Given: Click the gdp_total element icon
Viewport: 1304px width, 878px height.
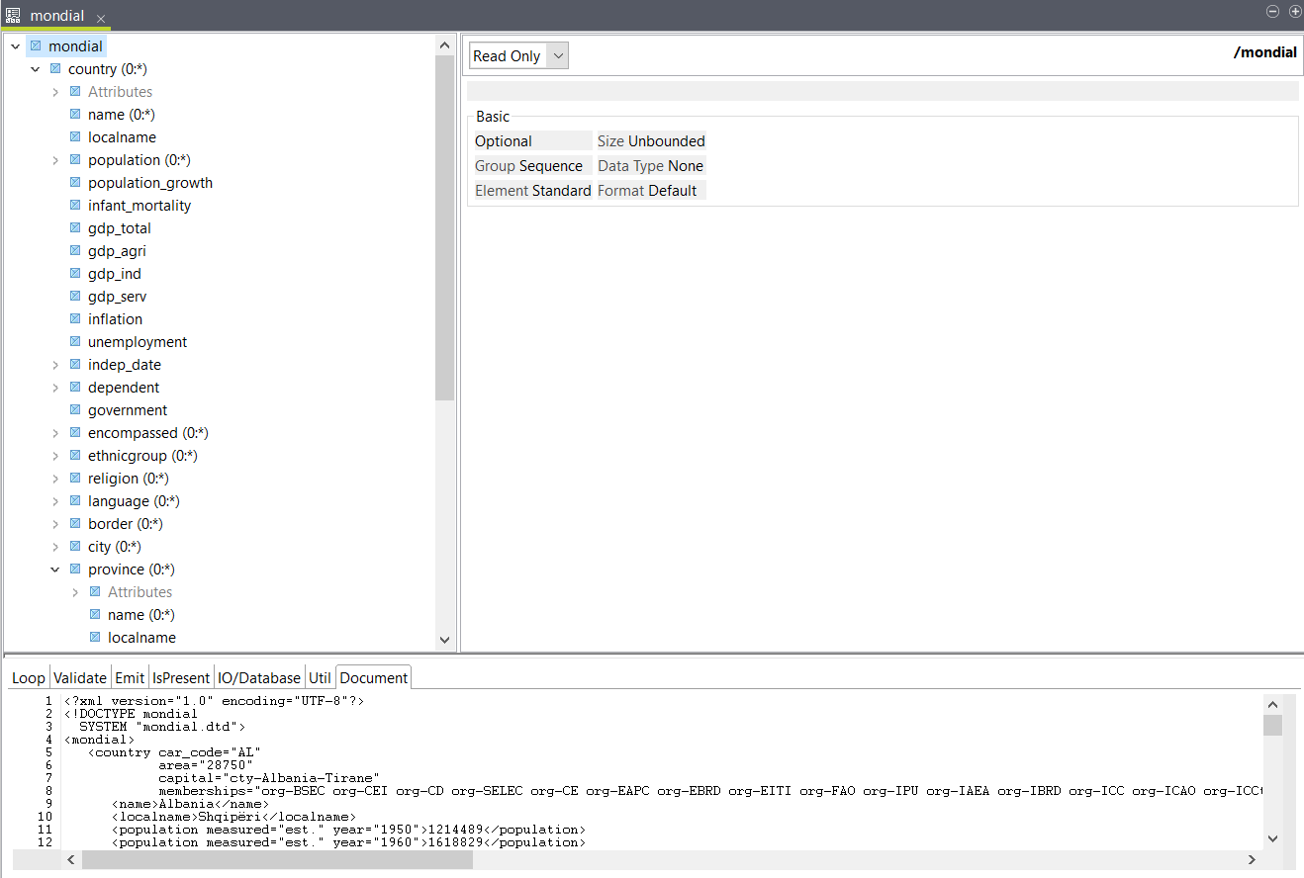Looking at the screenshot, I should tap(75, 228).
